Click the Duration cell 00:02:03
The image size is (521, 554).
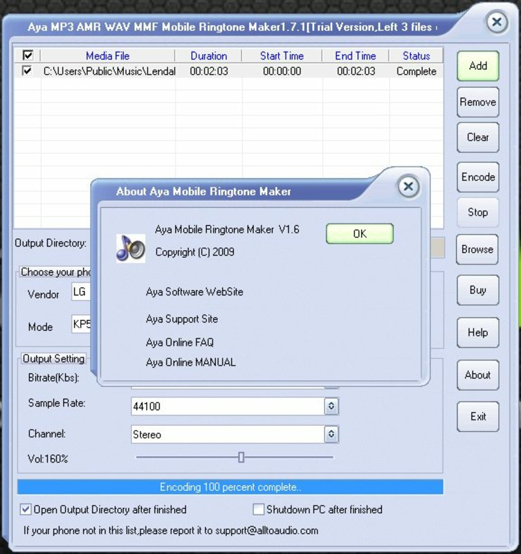click(209, 71)
